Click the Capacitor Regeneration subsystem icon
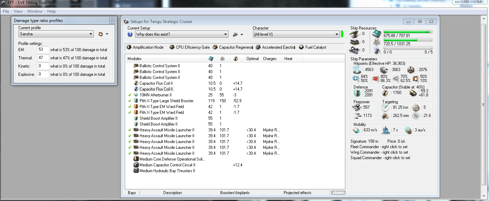489x201 pixels. point(215,47)
